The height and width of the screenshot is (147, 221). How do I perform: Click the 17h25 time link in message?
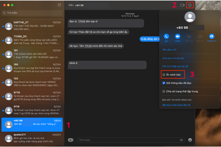click(x=88, y=46)
